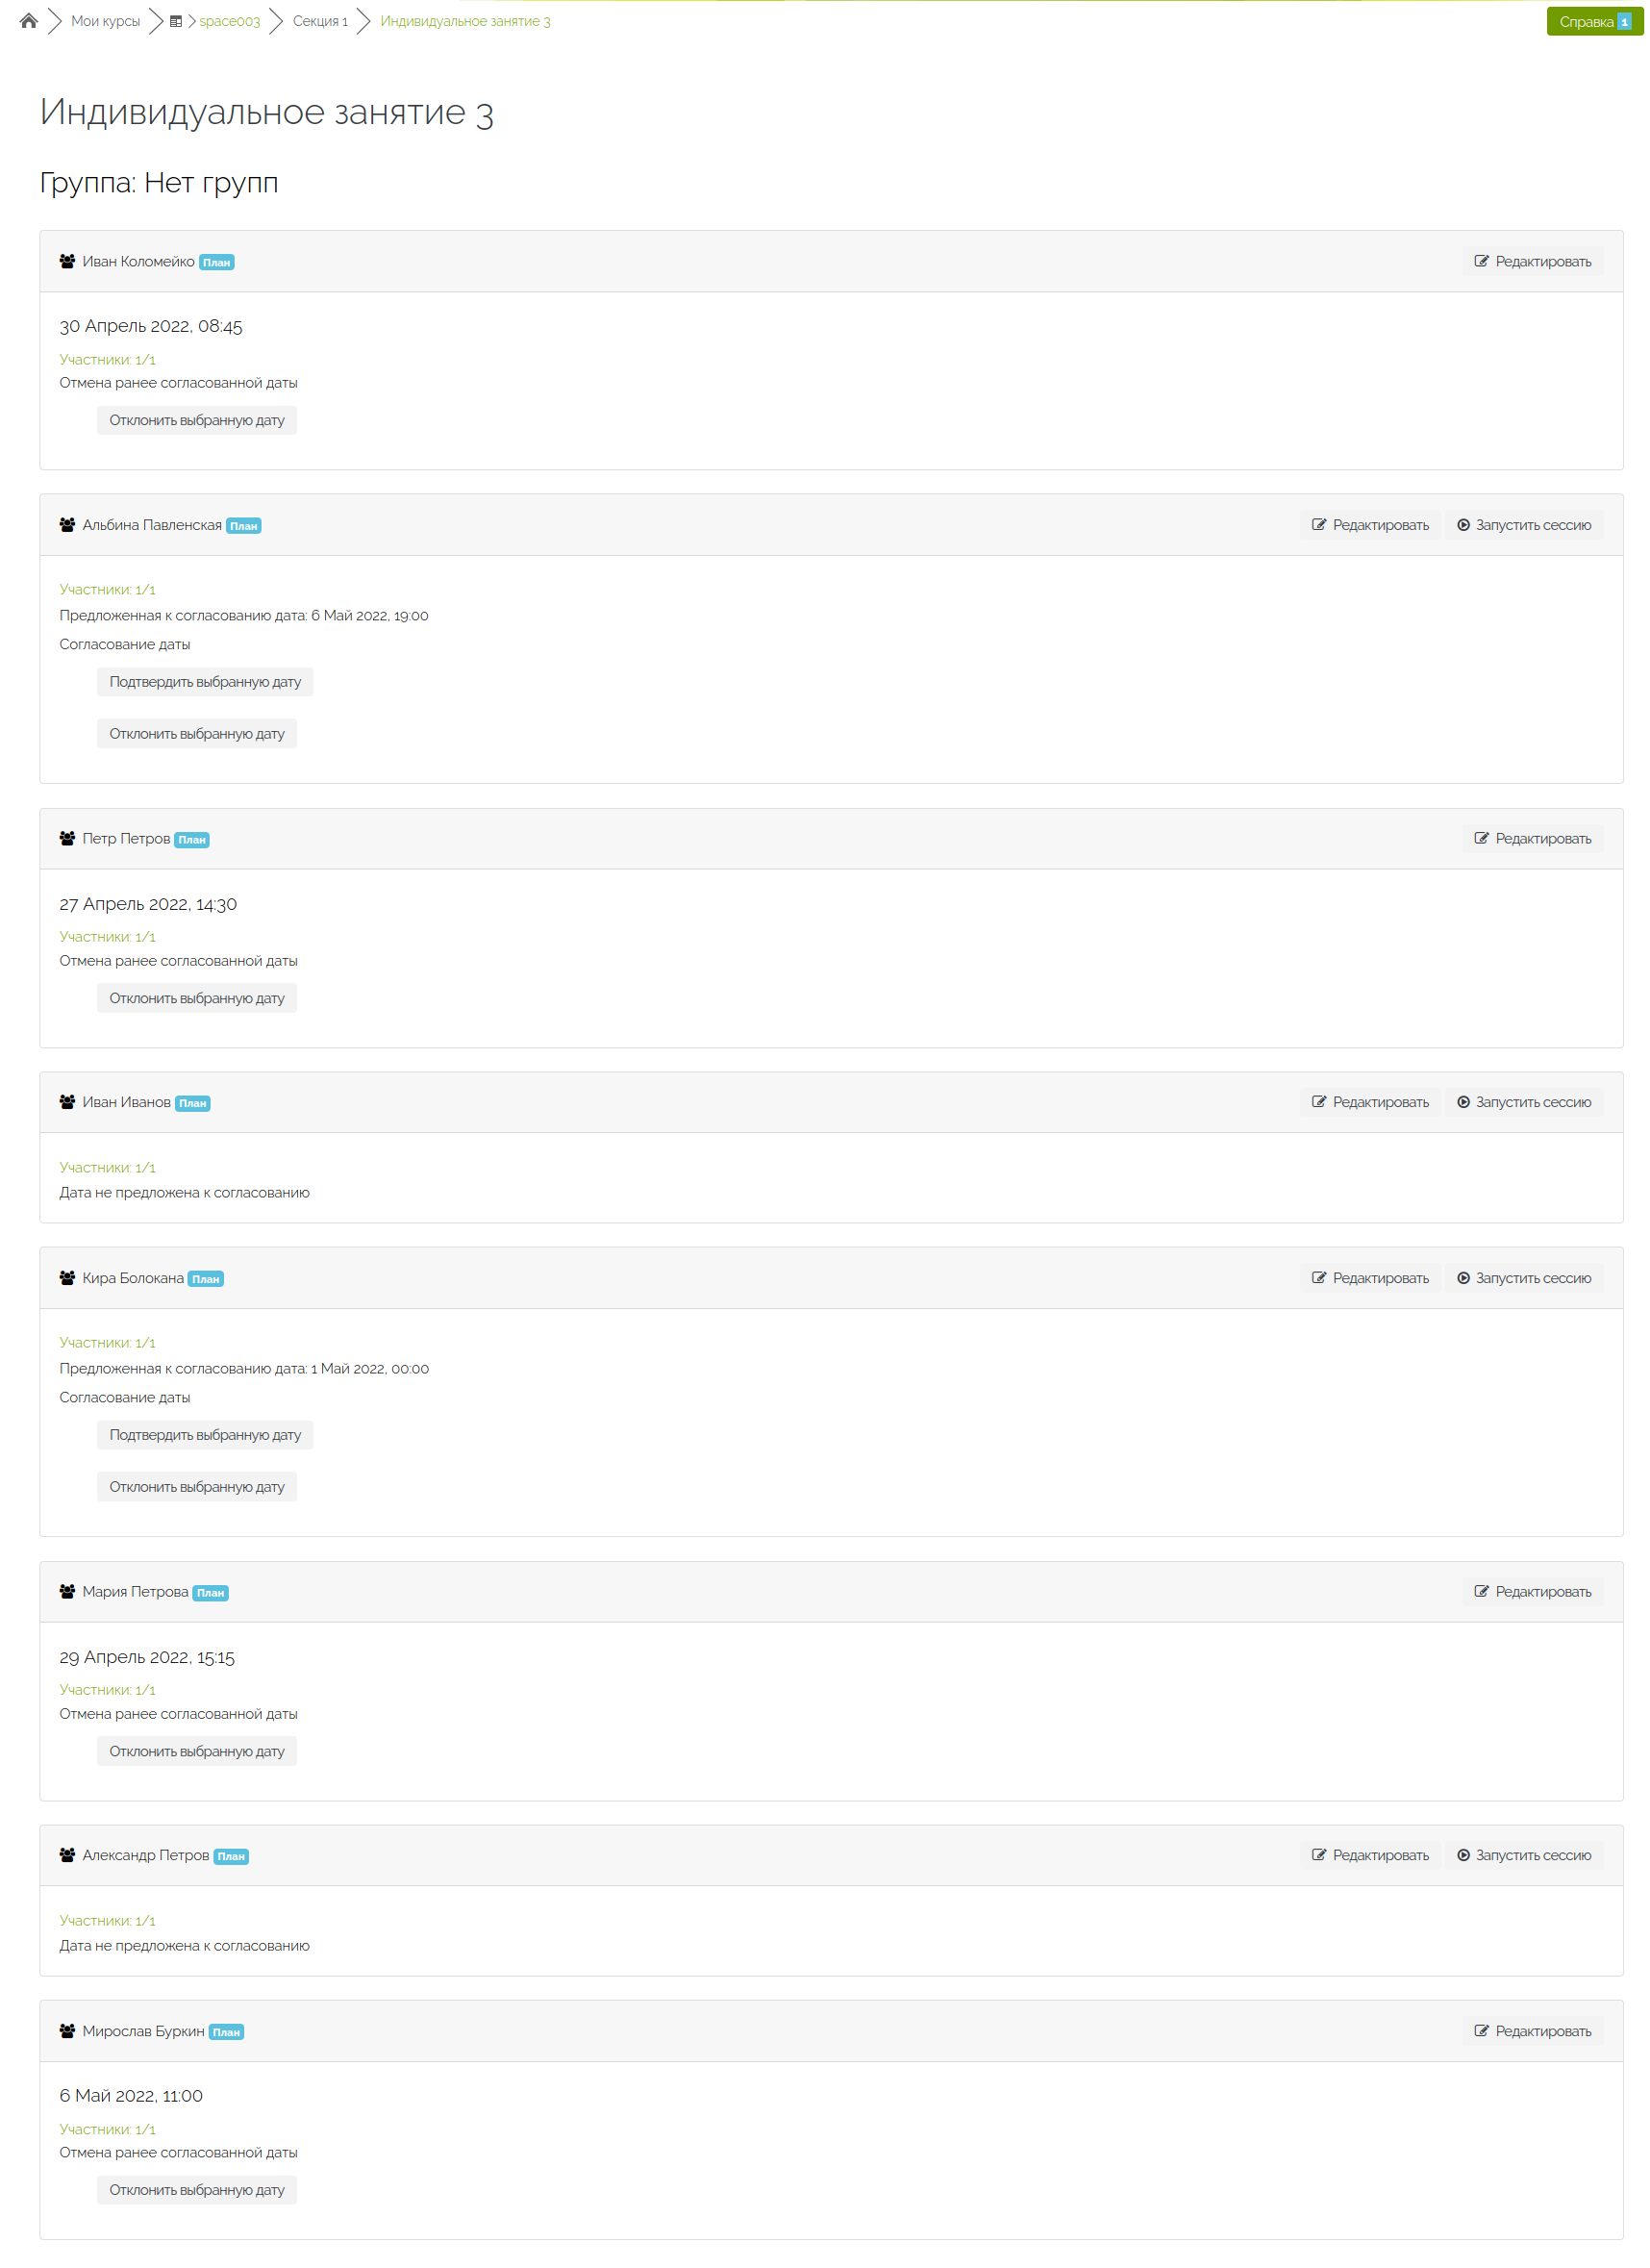Edit Иван Коломейко's session with Редактировать
Image resolution: width=1650 pixels, height=2268 pixels.
[1532, 261]
